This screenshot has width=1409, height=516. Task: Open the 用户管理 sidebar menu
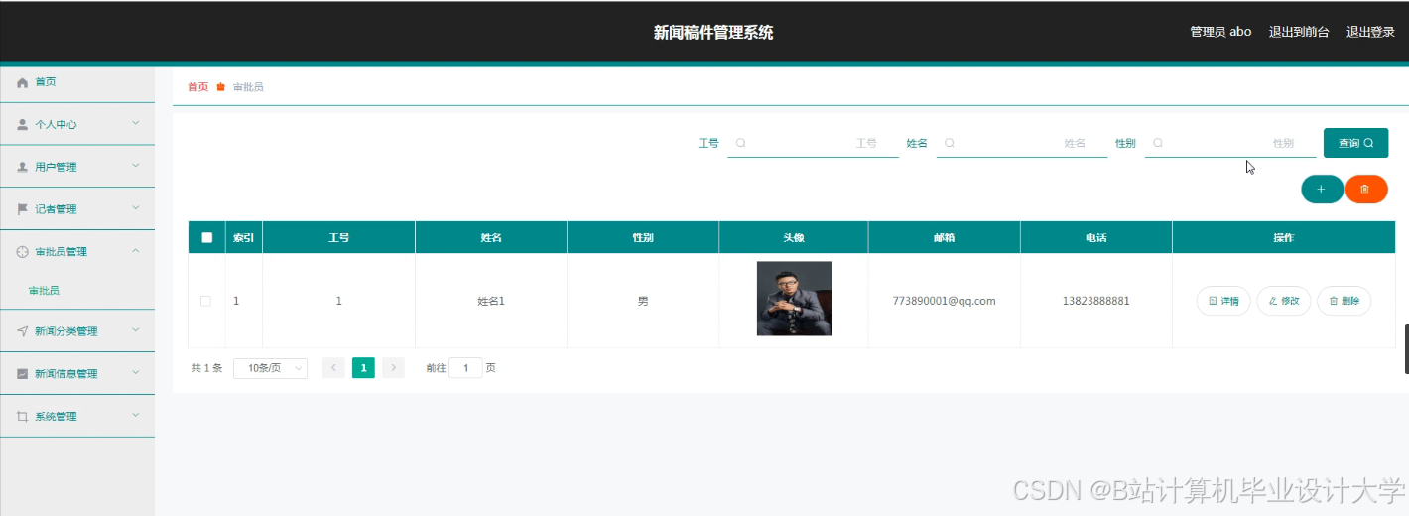(x=77, y=167)
